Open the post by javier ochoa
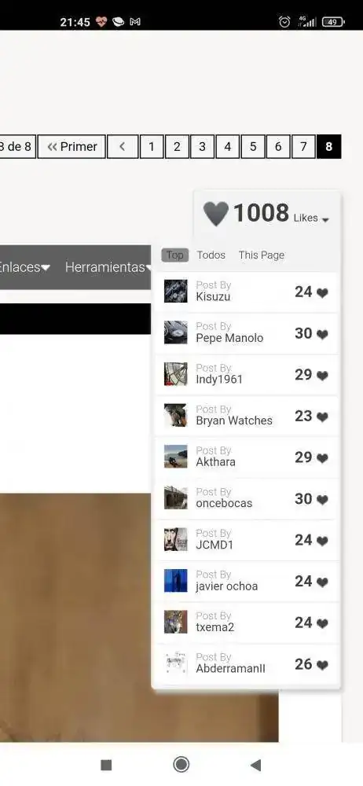363x786 pixels. point(246,581)
